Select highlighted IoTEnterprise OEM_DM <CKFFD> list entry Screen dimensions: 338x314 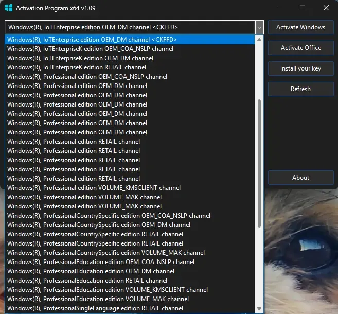pyautogui.click(x=130, y=40)
